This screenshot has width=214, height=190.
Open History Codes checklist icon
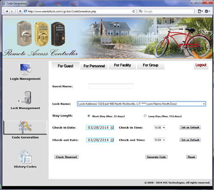(25, 157)
